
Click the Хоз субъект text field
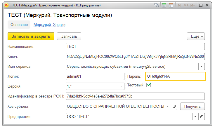[x=115, y=107]
